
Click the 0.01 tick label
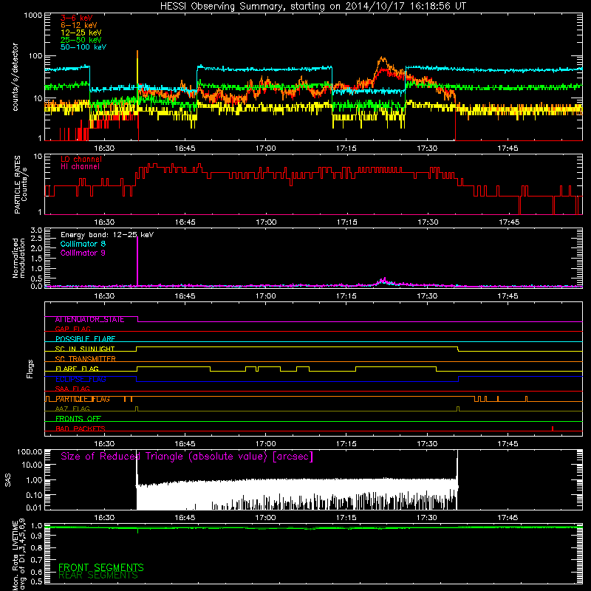tap(34, 508)
